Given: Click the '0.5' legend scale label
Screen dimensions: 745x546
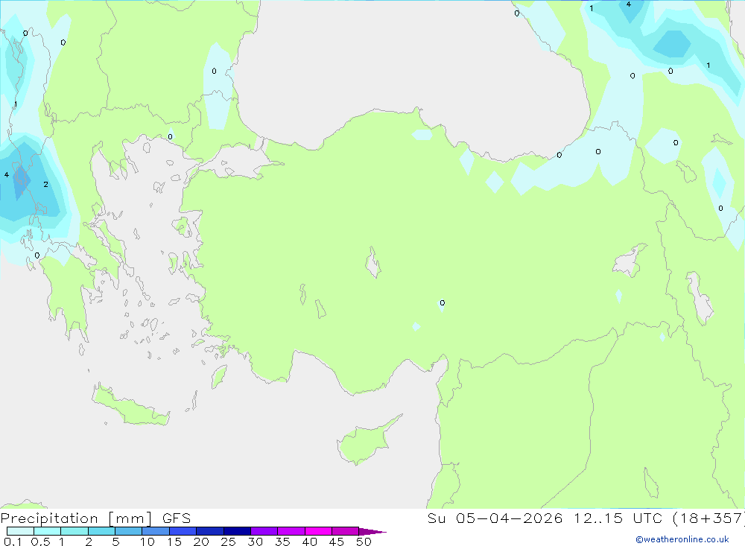Looking at the screenshot, I should [x=41, y=542].
